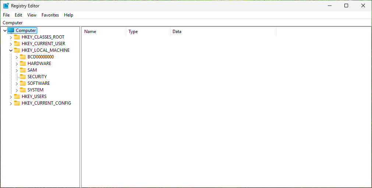Click the BCD00000000 folder icon
This screenshot has height=188, width=372.
tap(23, 57)
